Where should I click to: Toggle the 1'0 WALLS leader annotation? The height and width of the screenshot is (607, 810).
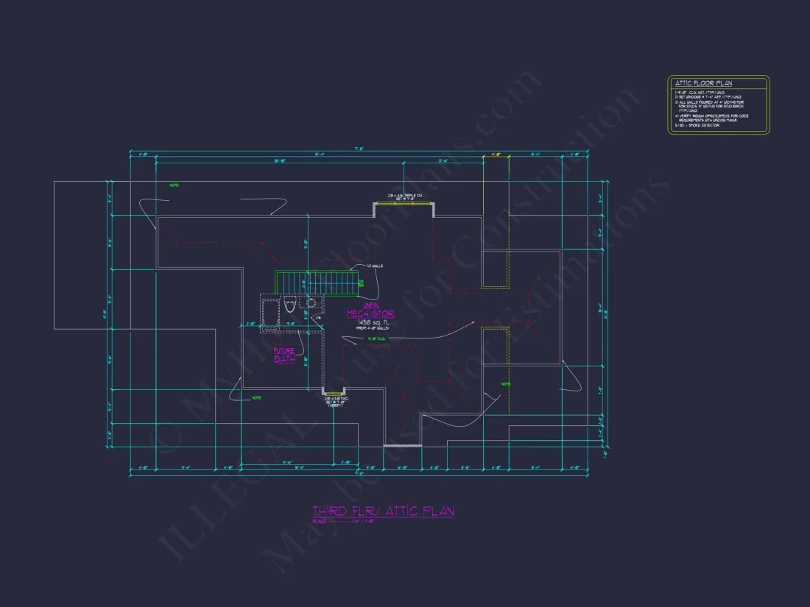pyautogui.click(x=374, y=266)
